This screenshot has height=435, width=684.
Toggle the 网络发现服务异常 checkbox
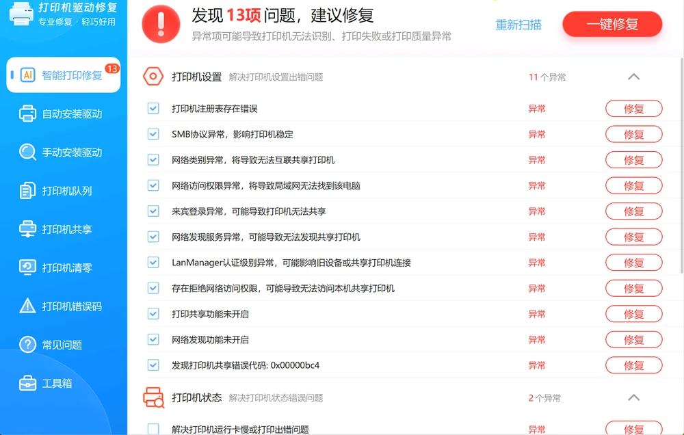pyautogui.click(x=153, y=237)
